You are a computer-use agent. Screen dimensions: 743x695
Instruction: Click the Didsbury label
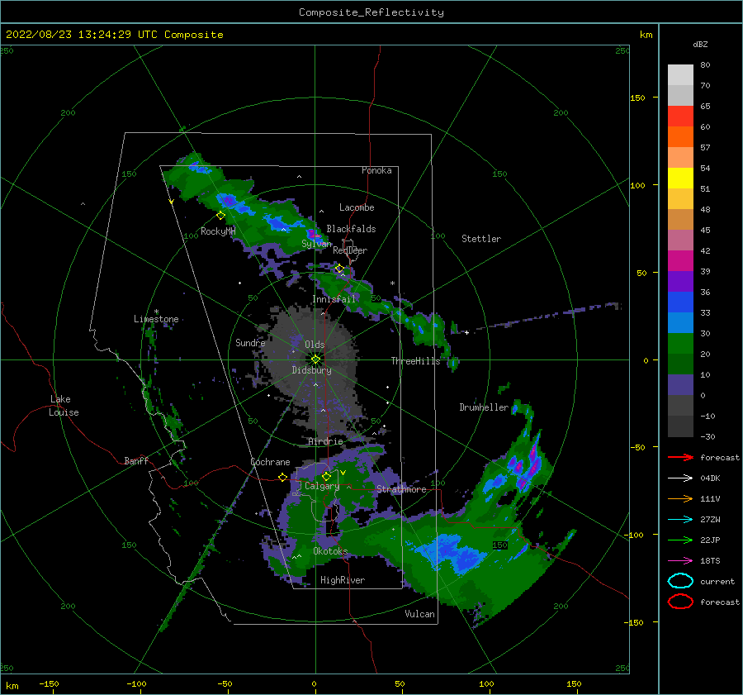tap(311, 370)
